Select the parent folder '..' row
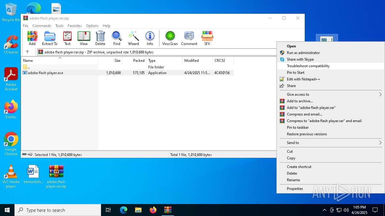Screen dimensions: 385x216 [x=127, y=67]
